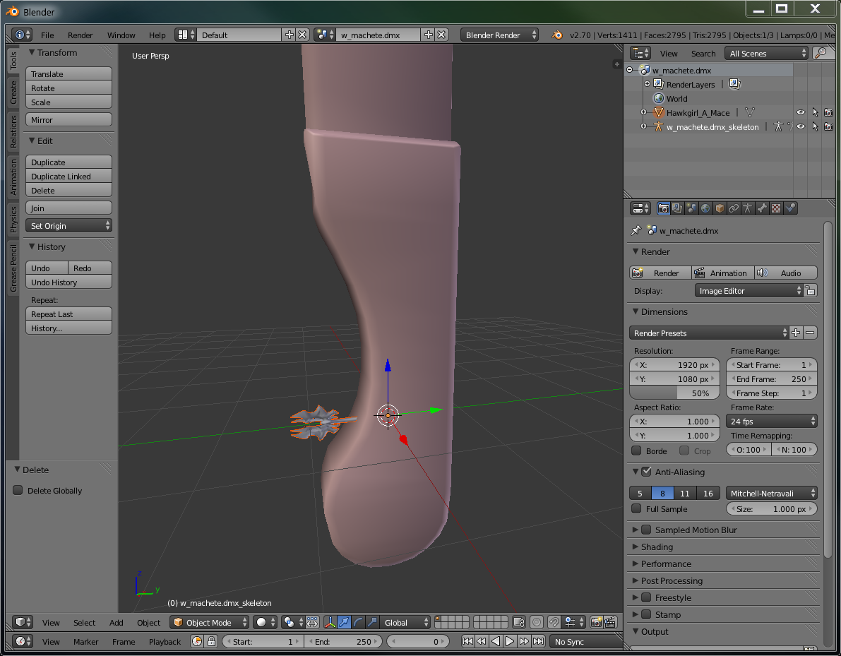Open the Bone properties tab icon

(x=762, y=208)
